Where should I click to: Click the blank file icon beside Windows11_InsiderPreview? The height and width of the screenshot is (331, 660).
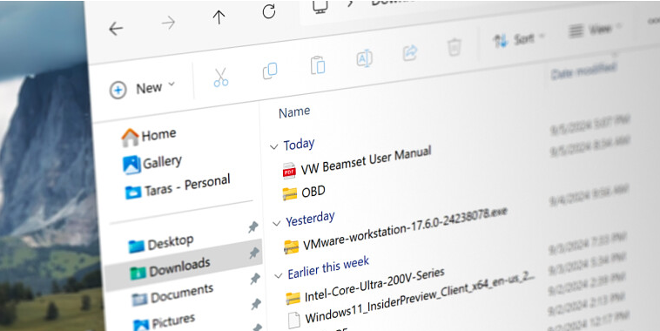click(x=293, y=320)
